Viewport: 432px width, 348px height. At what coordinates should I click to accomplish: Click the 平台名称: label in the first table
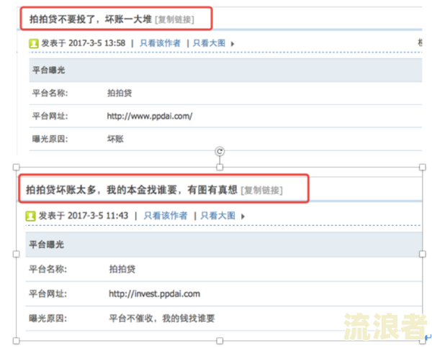pos(50,93)
